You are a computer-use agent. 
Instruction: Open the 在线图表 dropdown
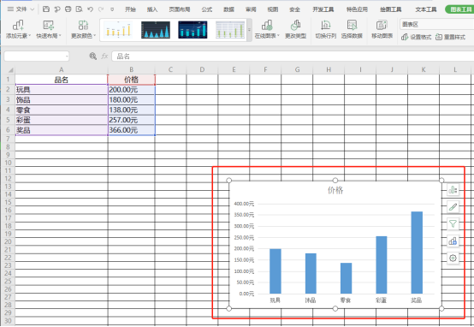(267, 29)
